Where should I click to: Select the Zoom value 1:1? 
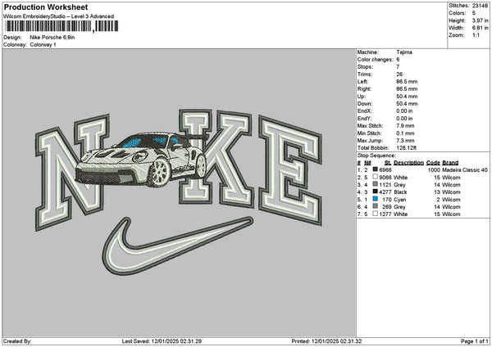point(476,35)
